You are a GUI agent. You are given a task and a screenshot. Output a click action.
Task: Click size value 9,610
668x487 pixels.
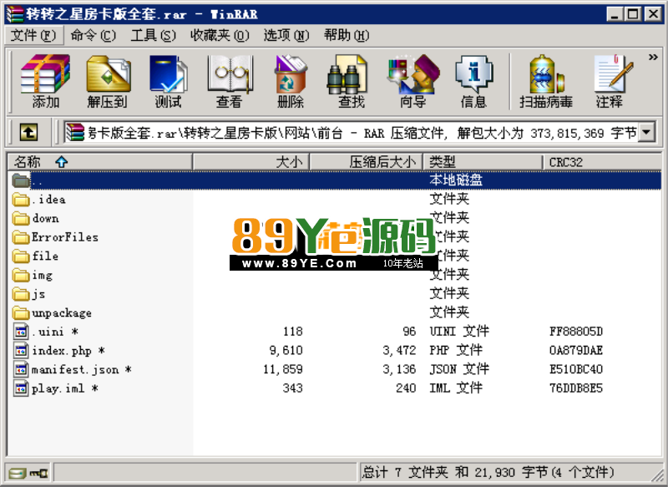[286, 351]
